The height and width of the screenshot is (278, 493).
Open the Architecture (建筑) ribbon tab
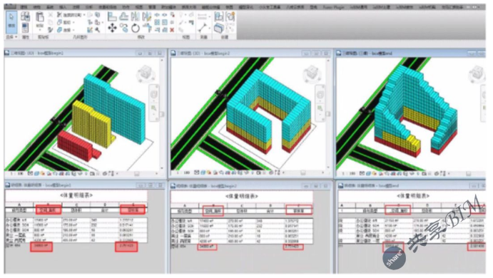pyautogui.click(x=24, y=7)
